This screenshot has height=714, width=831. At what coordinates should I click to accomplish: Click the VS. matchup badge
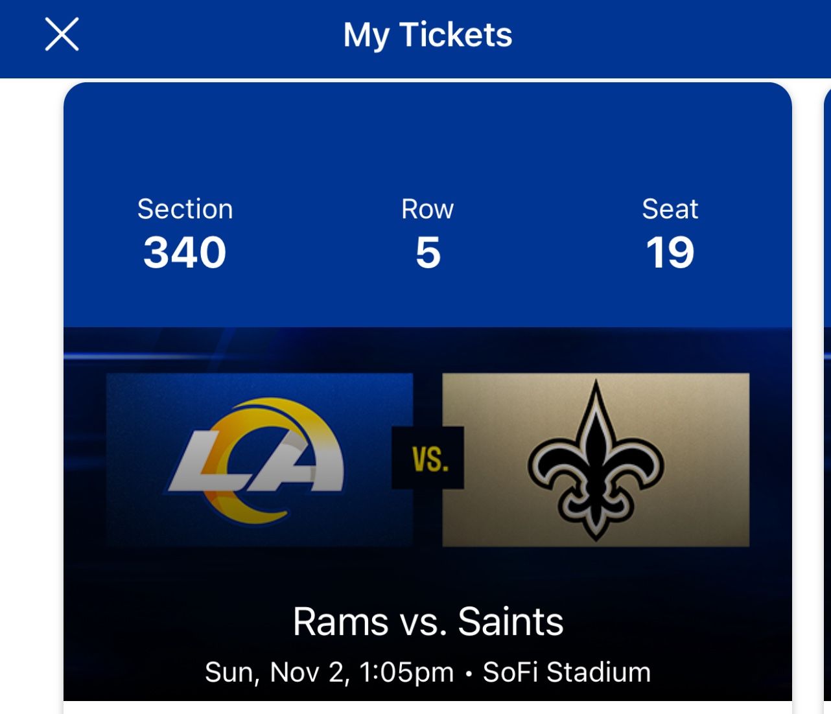[x=428, y=457]
